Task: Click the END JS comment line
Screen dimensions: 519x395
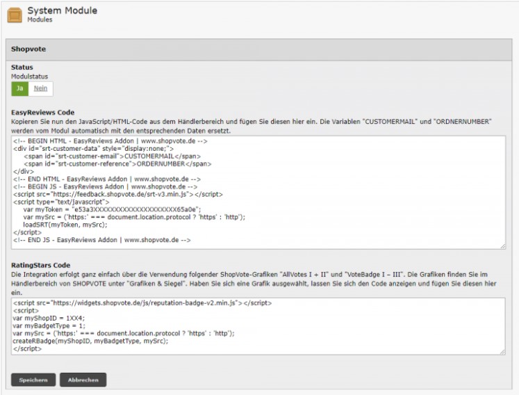Action: 102,240
